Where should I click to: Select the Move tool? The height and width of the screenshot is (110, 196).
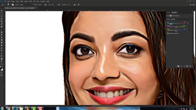2,11
